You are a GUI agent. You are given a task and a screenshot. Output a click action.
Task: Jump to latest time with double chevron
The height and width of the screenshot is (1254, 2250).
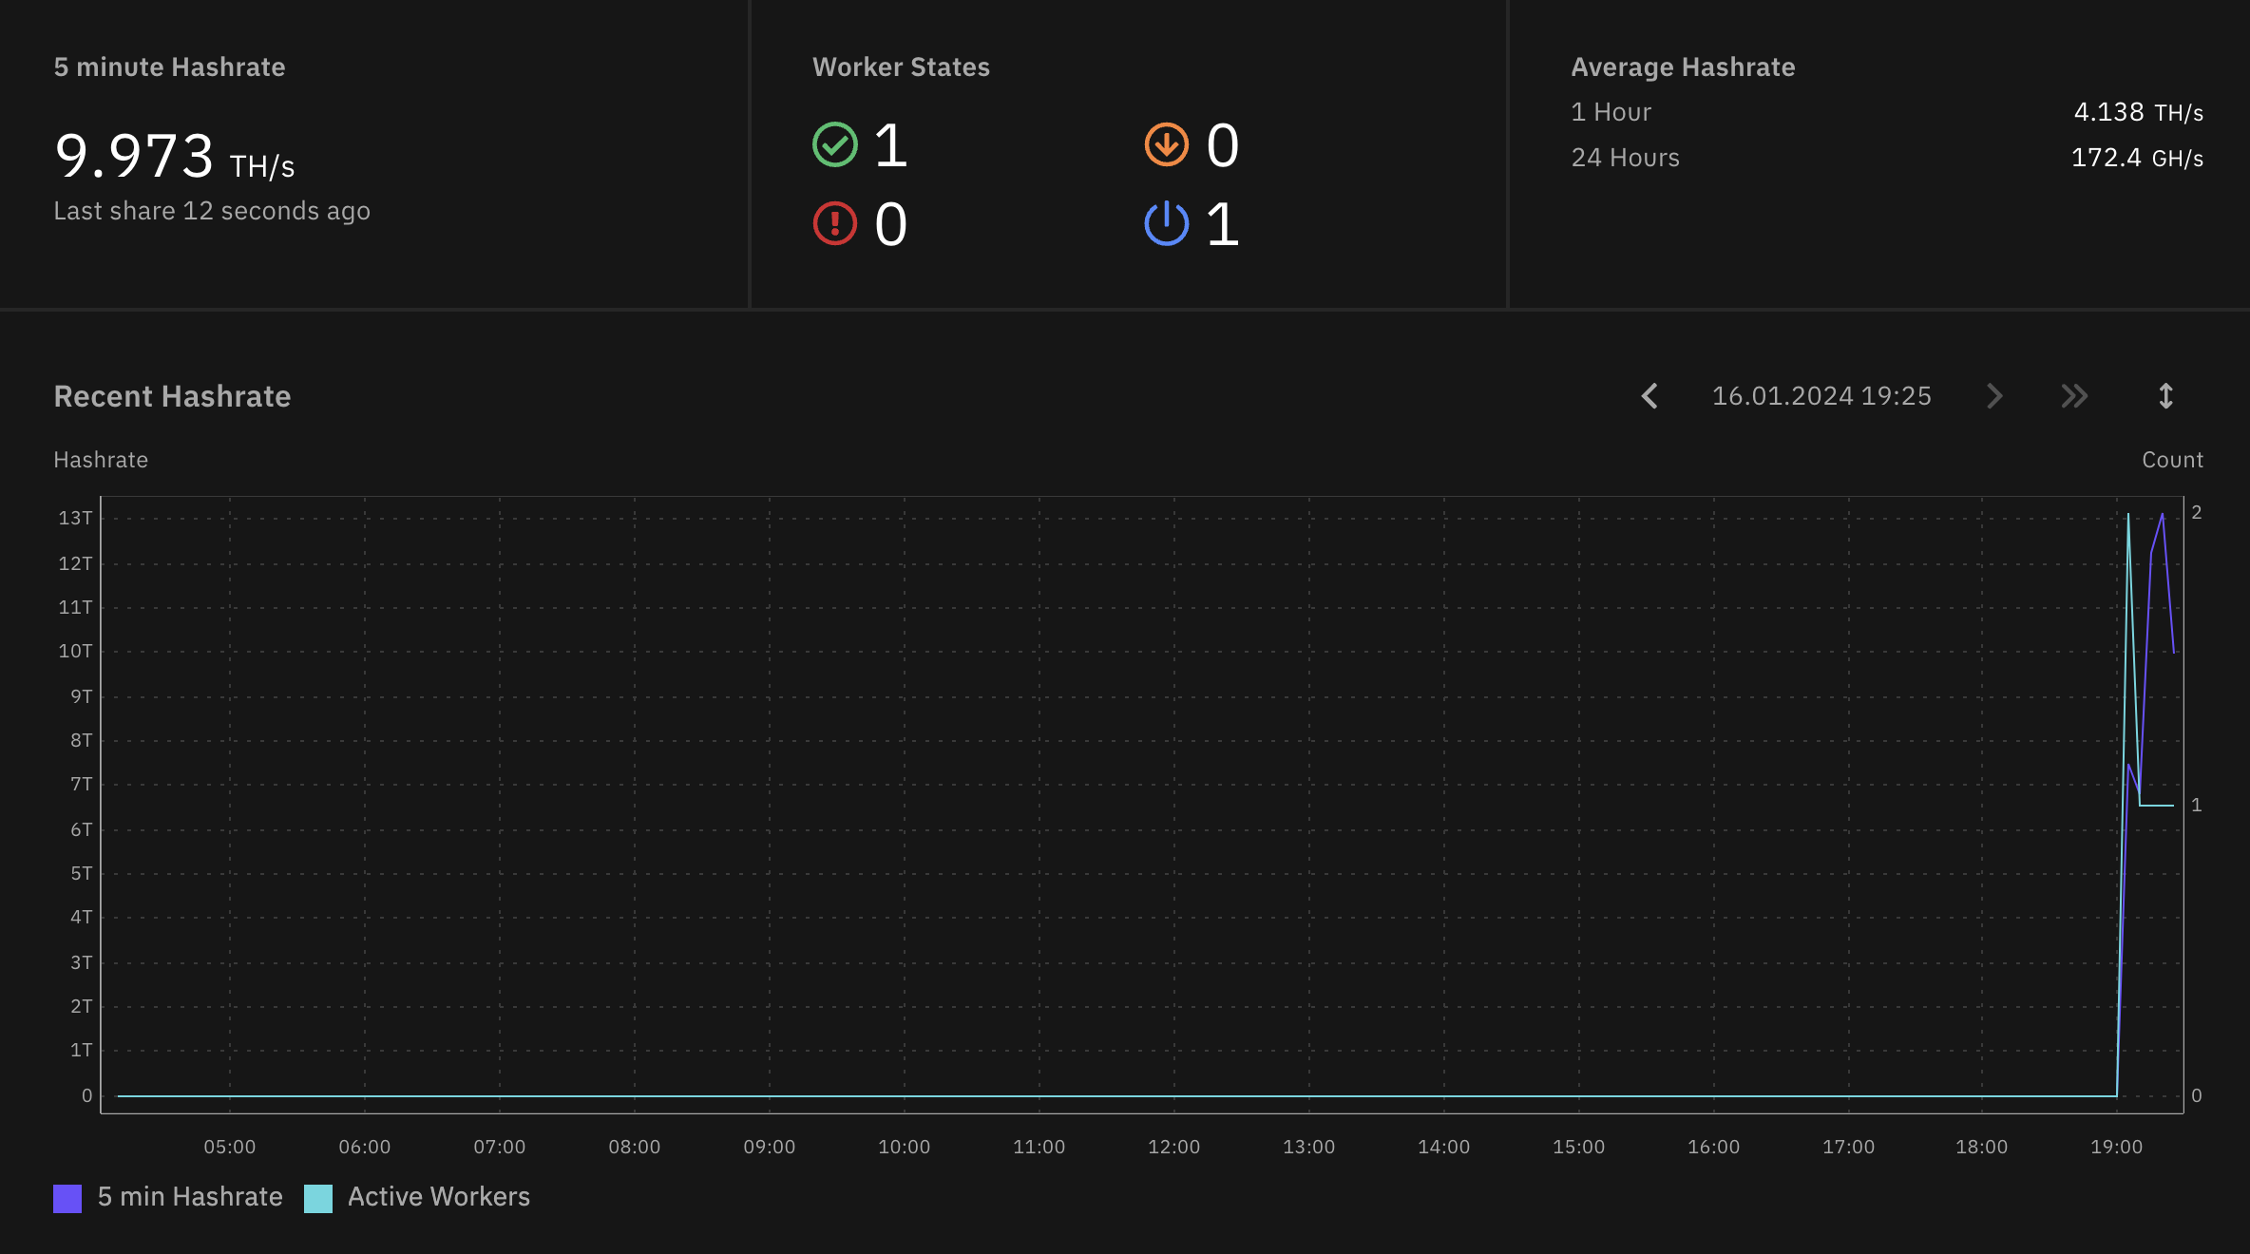(x=2074, y=396)
